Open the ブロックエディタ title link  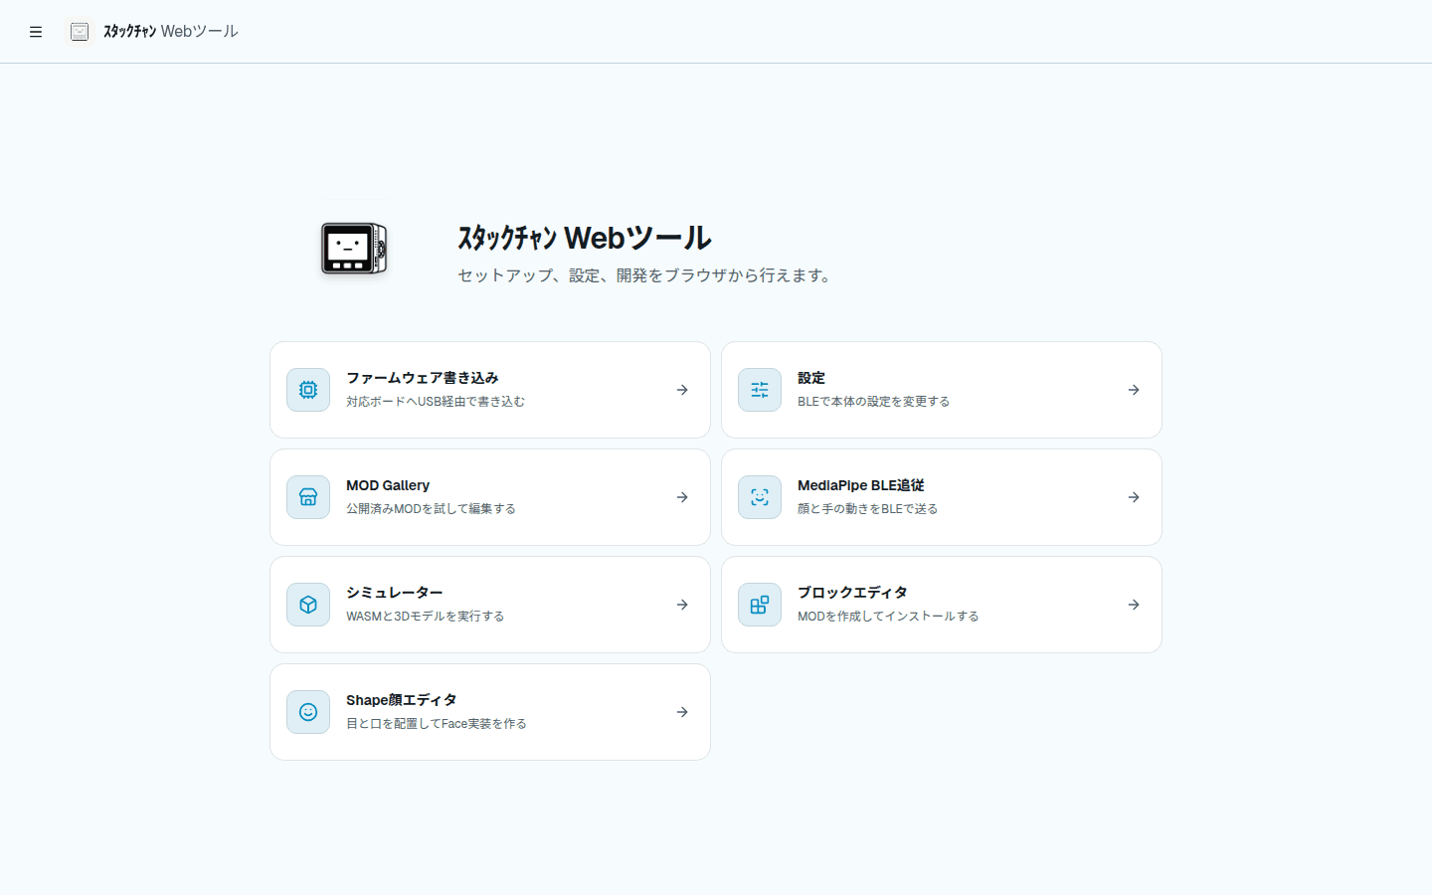(852, 593)
